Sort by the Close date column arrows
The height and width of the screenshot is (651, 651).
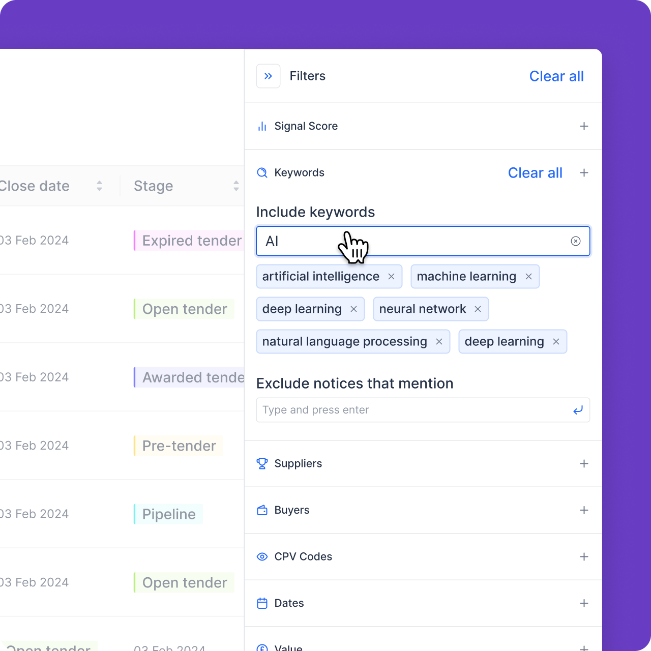pyautogui.click(x=100, y=186)
